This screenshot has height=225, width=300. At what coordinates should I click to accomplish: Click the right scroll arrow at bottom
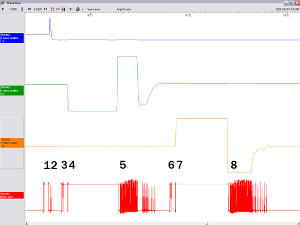(298, 223)
